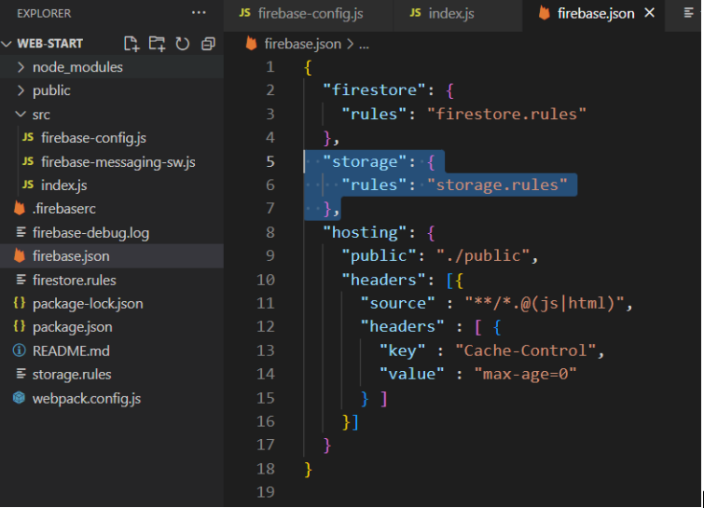The height and width of the screenshot is (508, 704).
Task: Switch to the index.js editor tab
Action: pos(458,14)
